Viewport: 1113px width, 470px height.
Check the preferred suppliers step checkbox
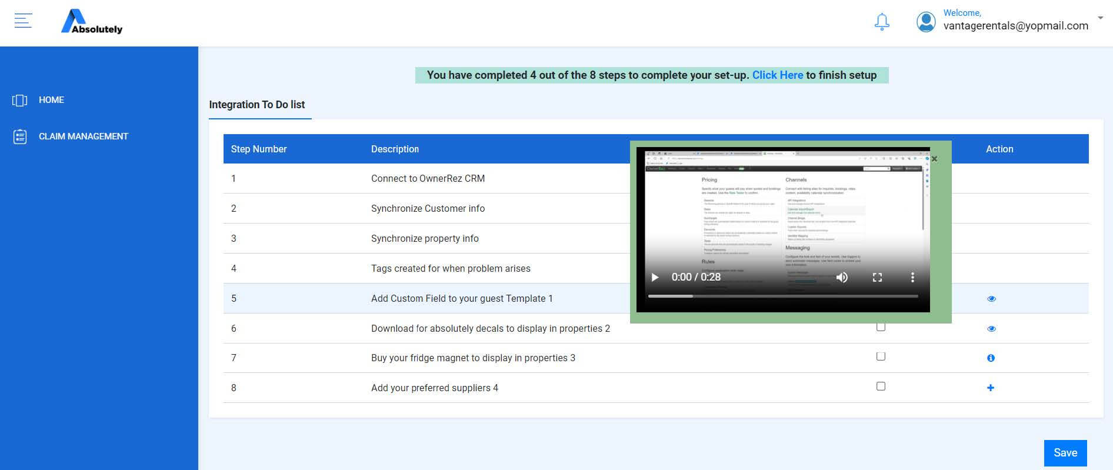click(x=881, y=386)
